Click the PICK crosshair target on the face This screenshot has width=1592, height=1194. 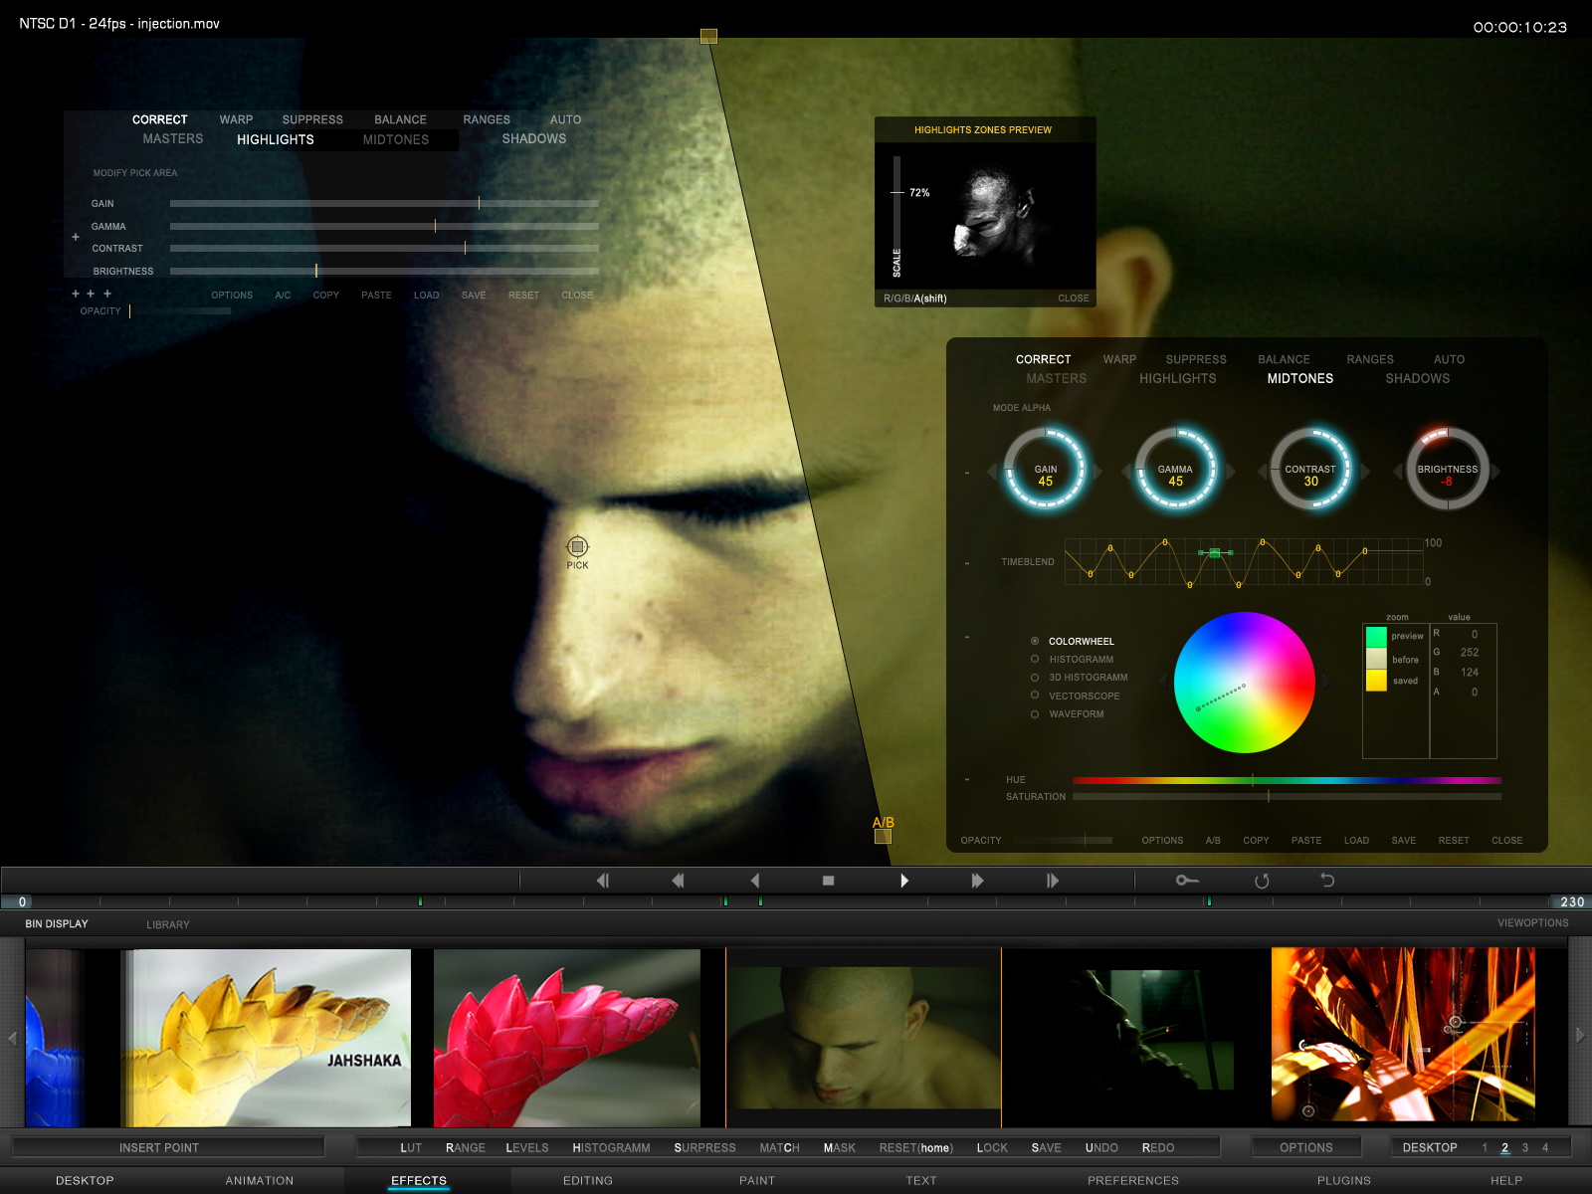(577, 546)
